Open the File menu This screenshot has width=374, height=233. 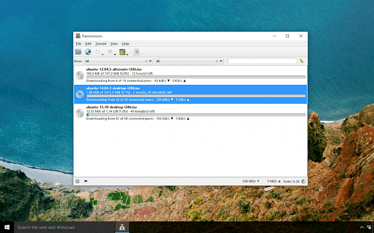coord(78,43)
